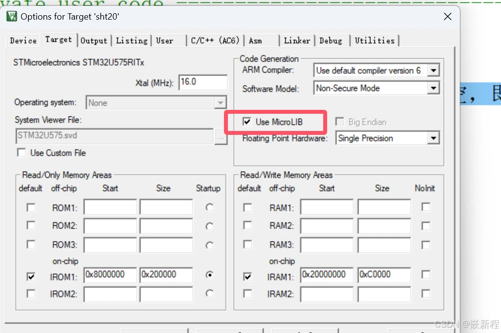Enable NoInit for RAM3
This screenshot has width=501, height=333.
click(426, 245)
